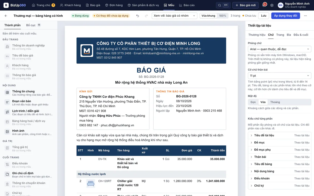The image size is (314, 196).
Task: Click Áp dụng thay đổi button
Action: pyautogui.click(x=286, y=16)
